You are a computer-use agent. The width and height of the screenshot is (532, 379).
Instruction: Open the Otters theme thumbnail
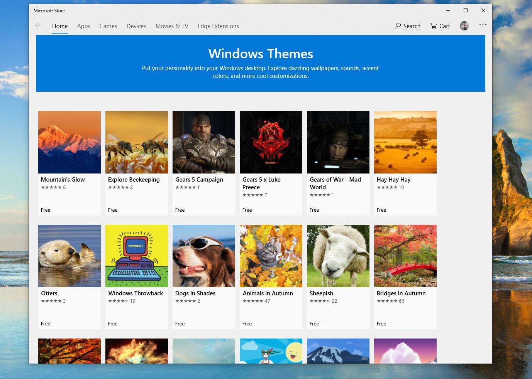tap(69, 256)
